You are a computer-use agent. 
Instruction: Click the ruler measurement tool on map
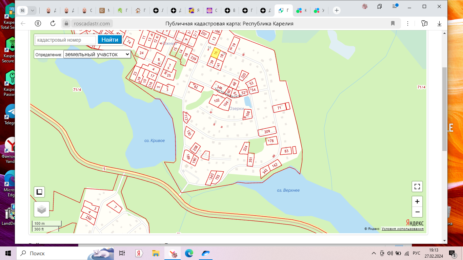[39, 192]
